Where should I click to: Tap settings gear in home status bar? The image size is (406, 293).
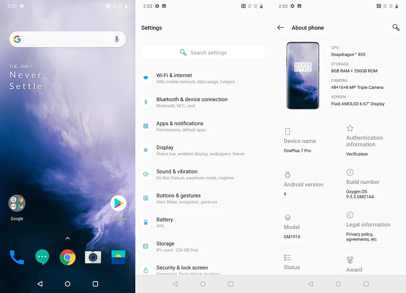(x=22, y=6)
